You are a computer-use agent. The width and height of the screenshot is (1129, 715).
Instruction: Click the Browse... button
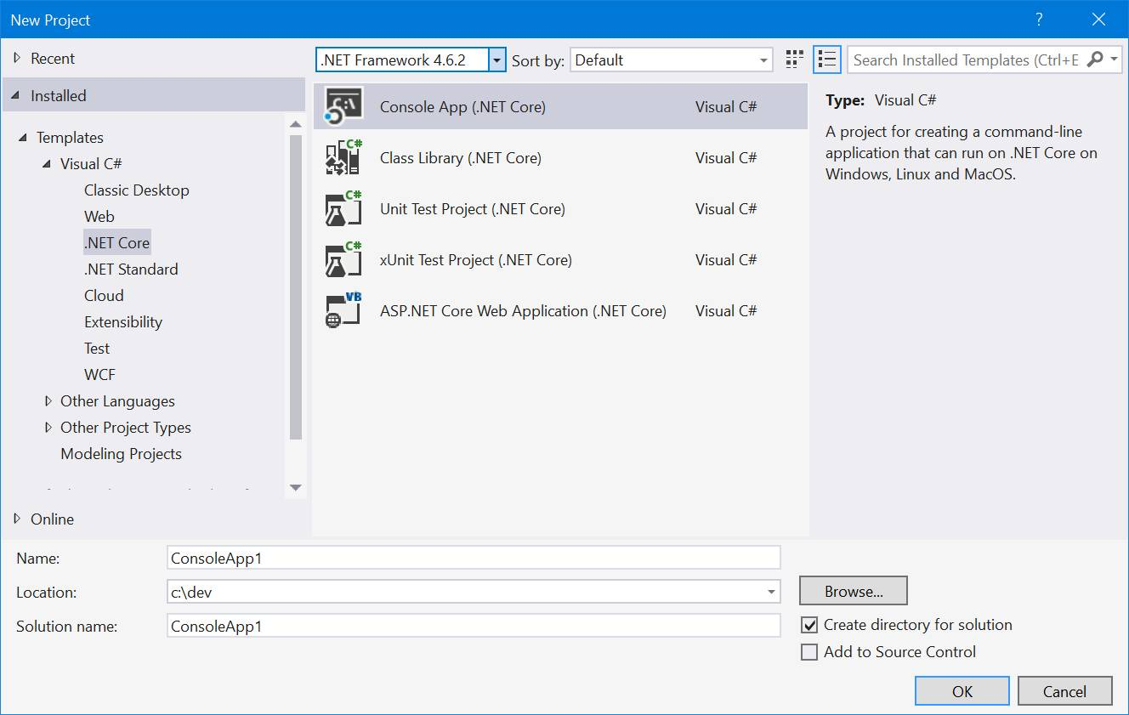[854, 592]
